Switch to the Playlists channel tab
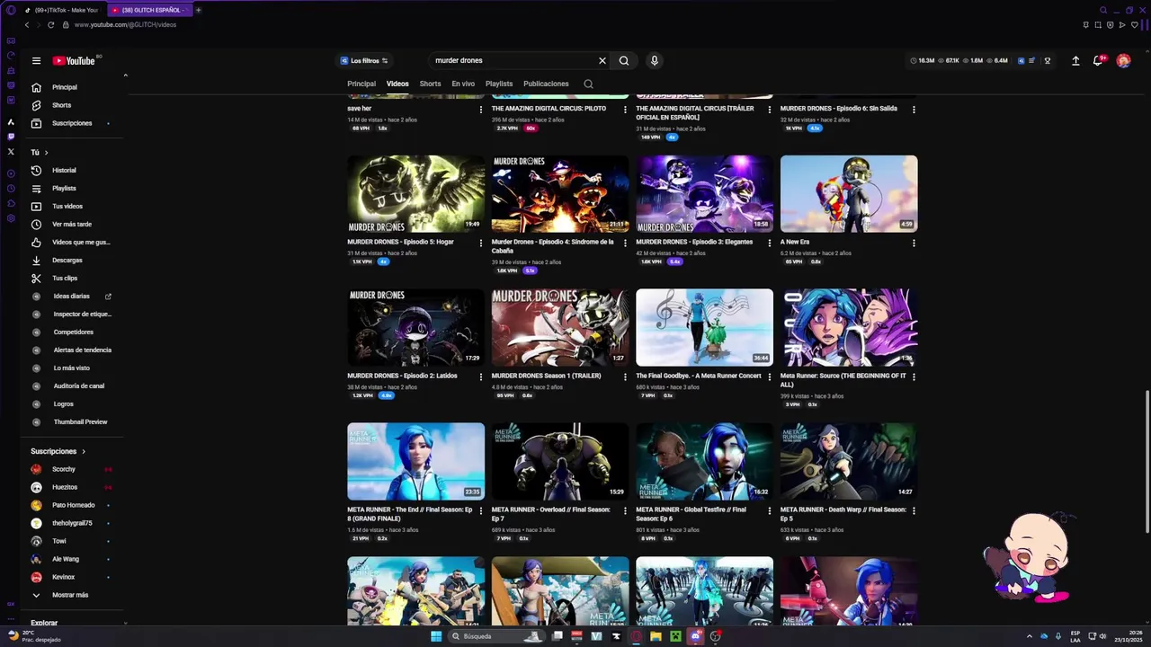1151x647 pixels. point(499,84)
